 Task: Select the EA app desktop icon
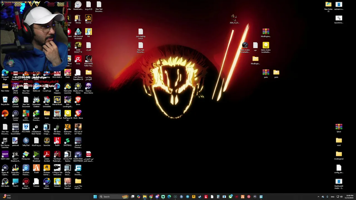pyautogui.click(x=5, y=115)
